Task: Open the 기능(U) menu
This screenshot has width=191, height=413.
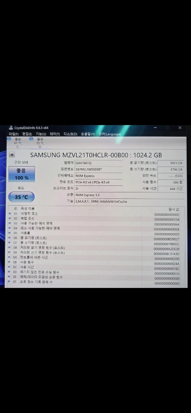Action: (41, 134)
